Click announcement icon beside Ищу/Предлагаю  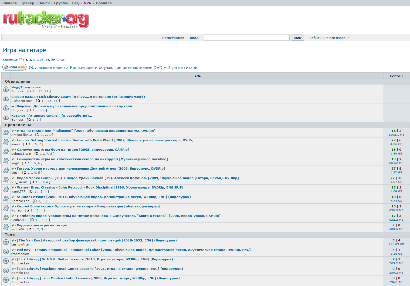(x=6, y=89)
